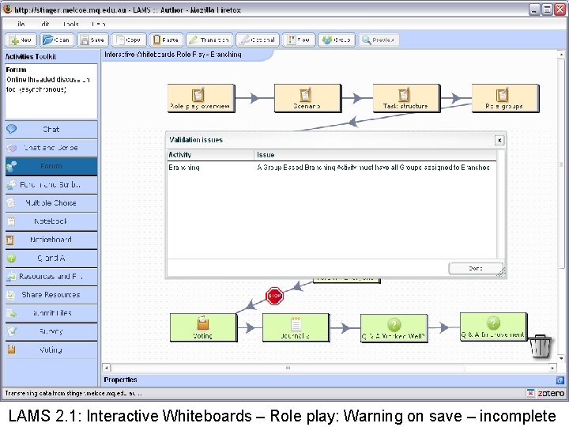Select Chat and Scribe activity
Viewport: 569px width, 427px height.
click(x=51, y=148)
